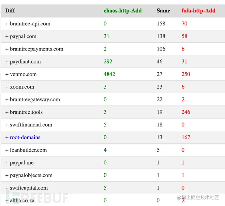Select the venmo.com row label
The width and height of the screenshot is (225, 206).
23,74
